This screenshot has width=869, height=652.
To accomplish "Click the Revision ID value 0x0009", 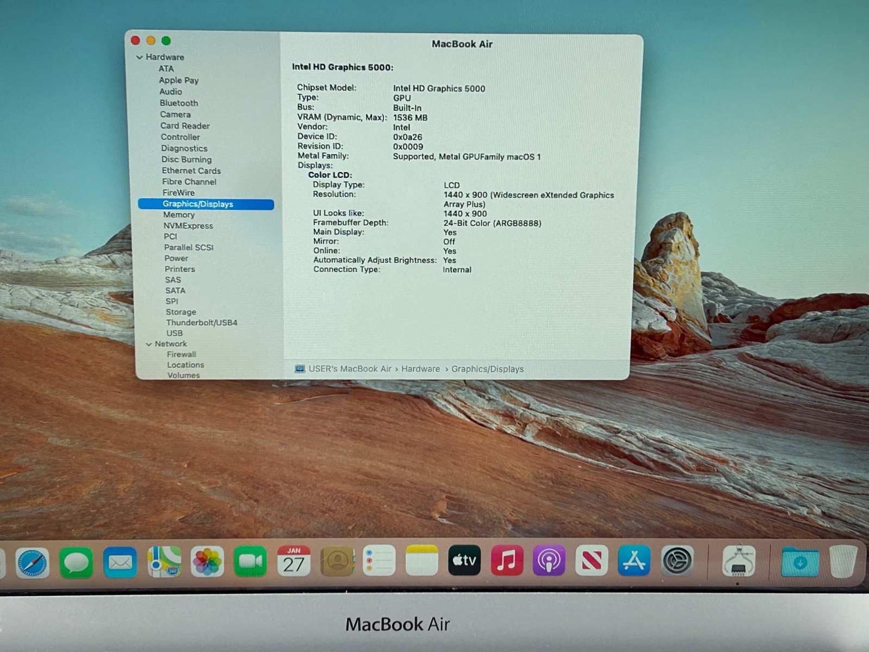I will pos(408,147).
